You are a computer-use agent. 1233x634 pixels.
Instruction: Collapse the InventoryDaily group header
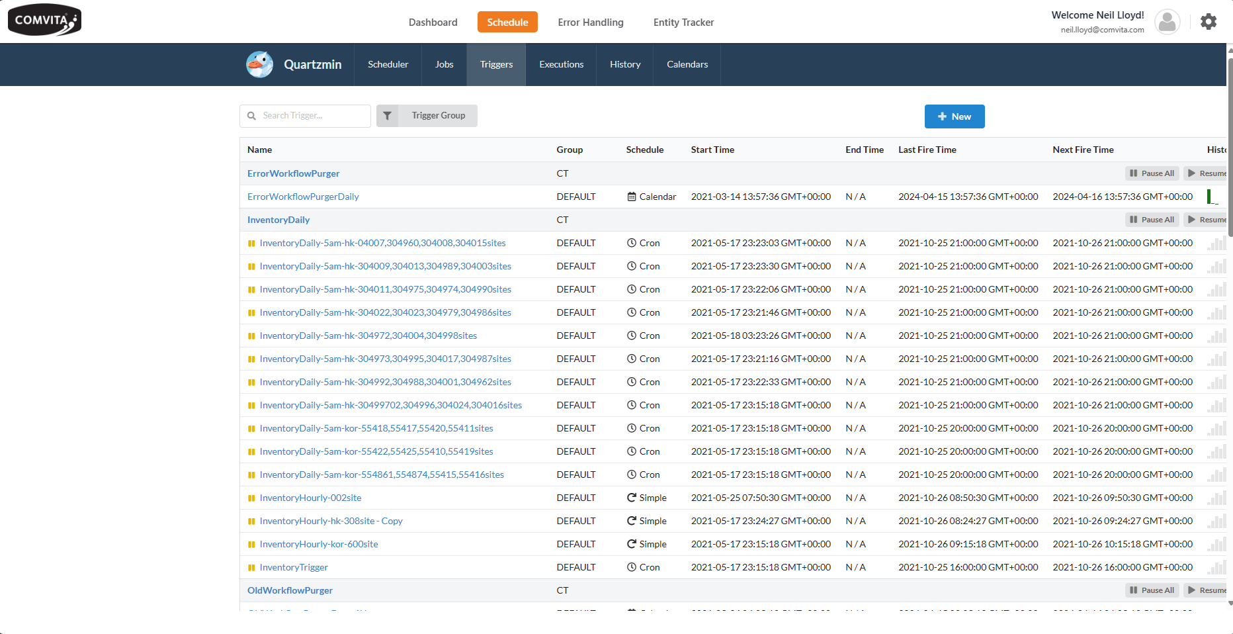pyautogui.click(x=278, y=220)
